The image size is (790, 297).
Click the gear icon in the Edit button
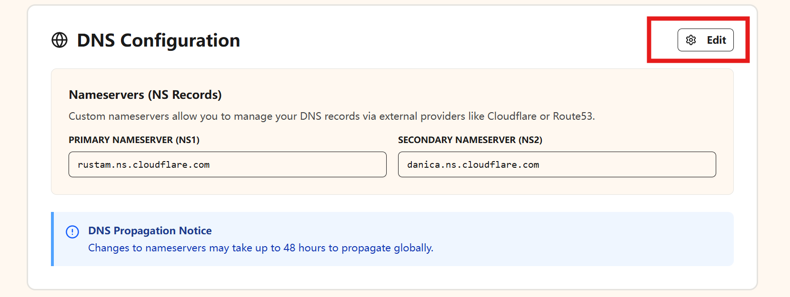tap(691, 40)
